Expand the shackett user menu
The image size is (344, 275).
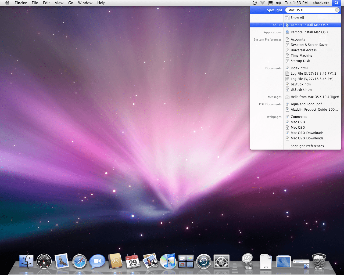tap(321, 3)
